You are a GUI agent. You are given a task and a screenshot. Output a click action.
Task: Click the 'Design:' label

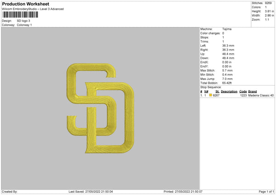click(x=7, y=21)
